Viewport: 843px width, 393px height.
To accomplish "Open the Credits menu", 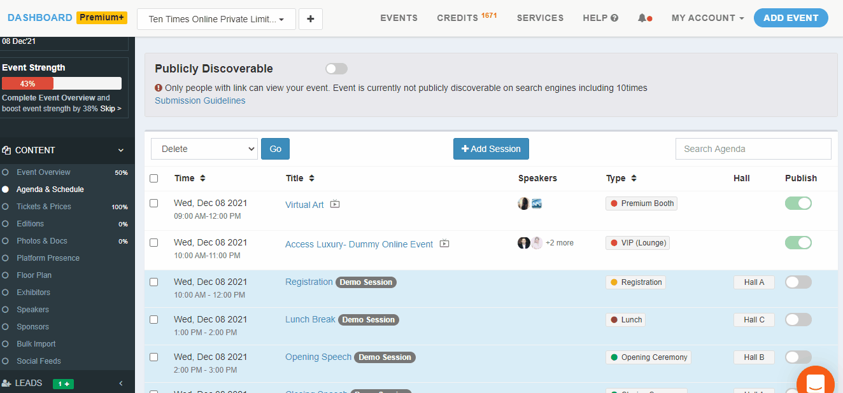I will coord(467,18).
